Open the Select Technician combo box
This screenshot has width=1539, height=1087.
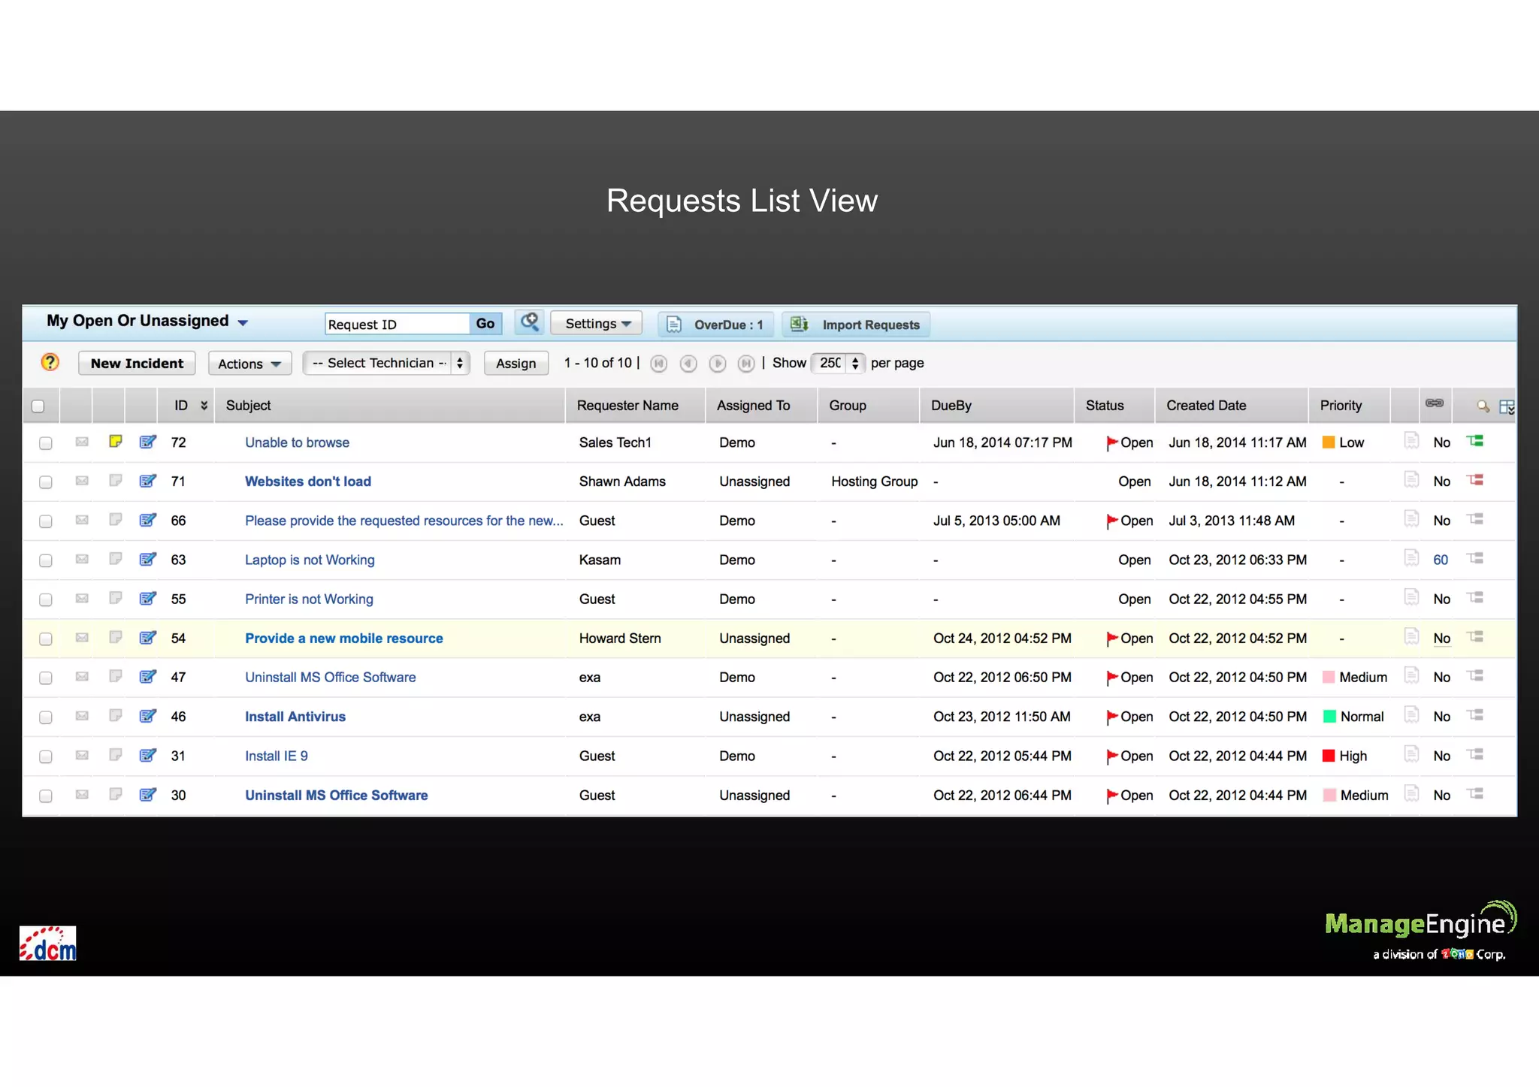[x=386, y=364]
